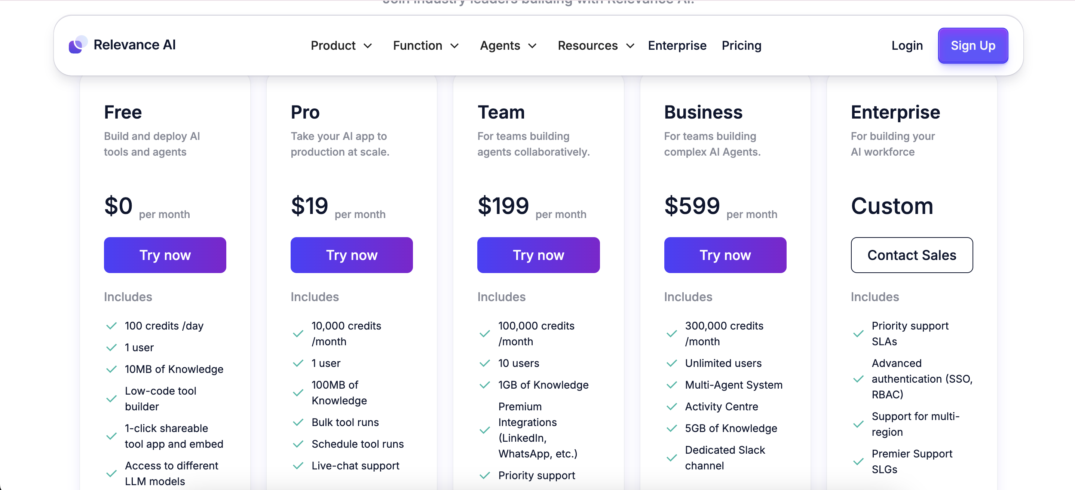
Task: Open the Login link
Action: pyautogui.click(x=907, y=46)
